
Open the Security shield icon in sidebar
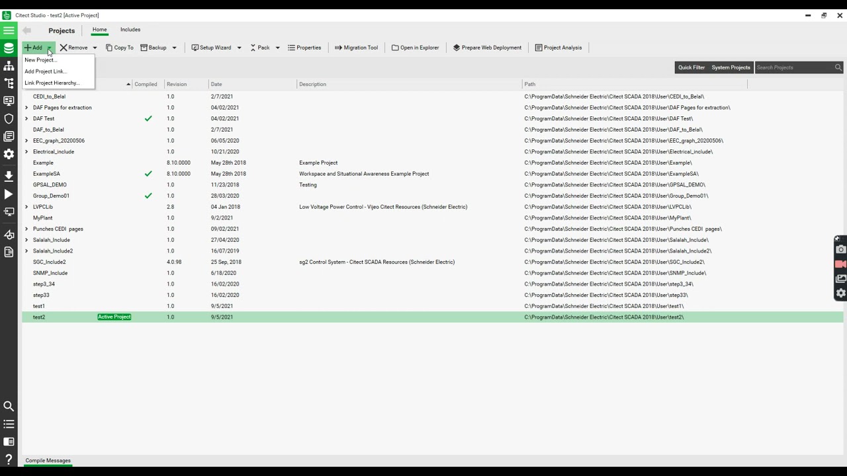[x=9, y=119]
